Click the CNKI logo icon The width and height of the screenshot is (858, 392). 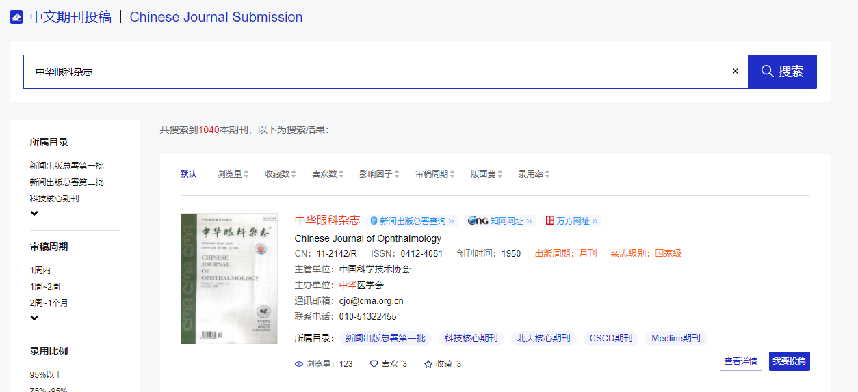point(478,221)
